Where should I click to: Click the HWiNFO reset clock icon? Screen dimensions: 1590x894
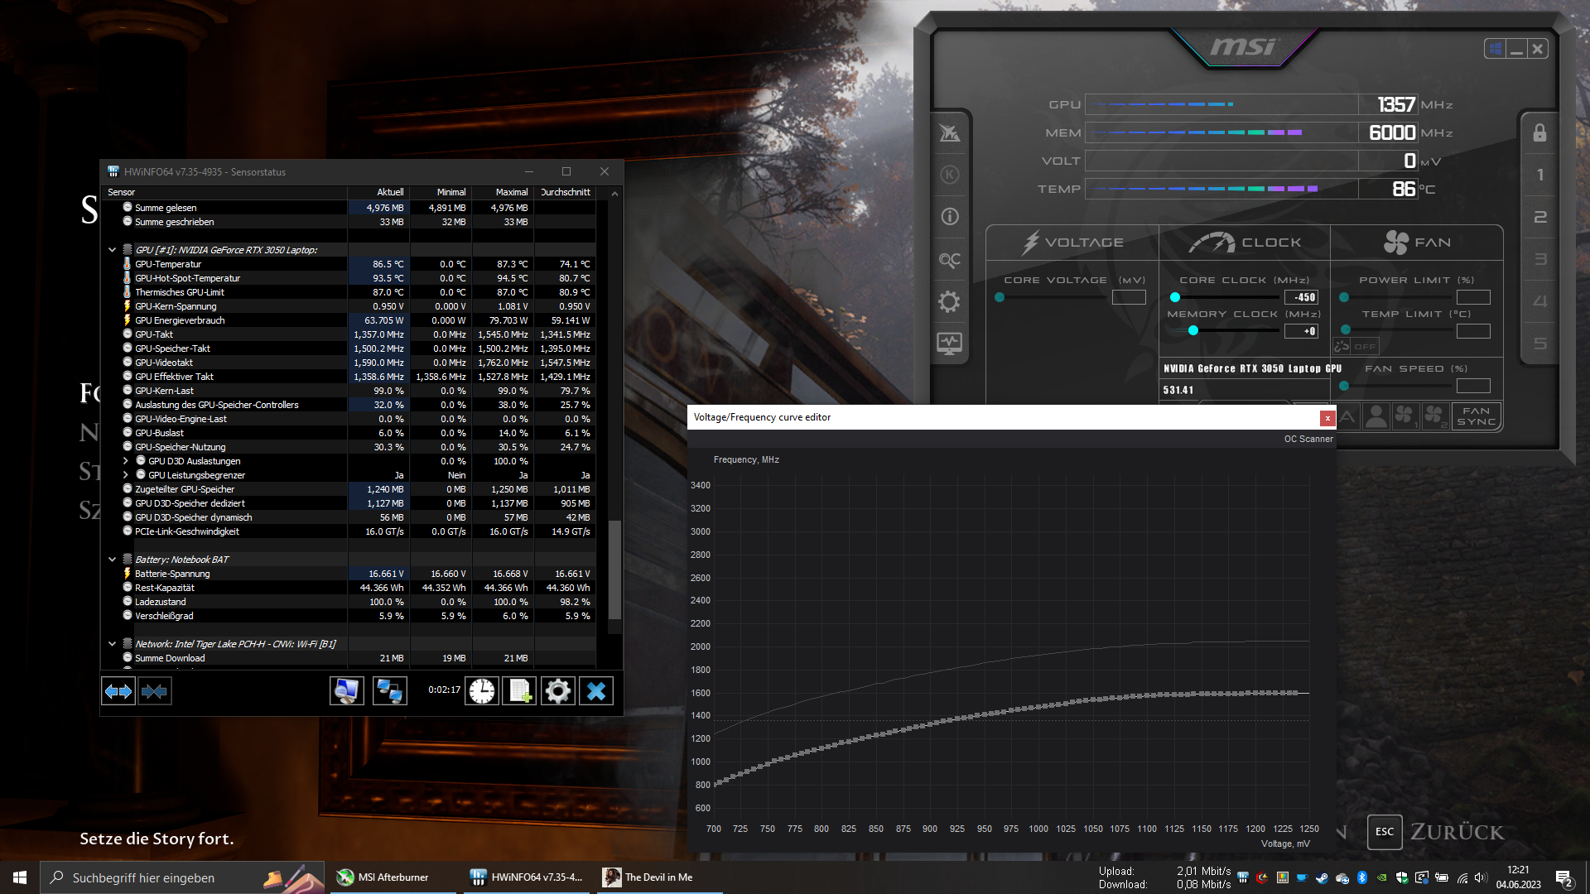[x=481, y=691]
